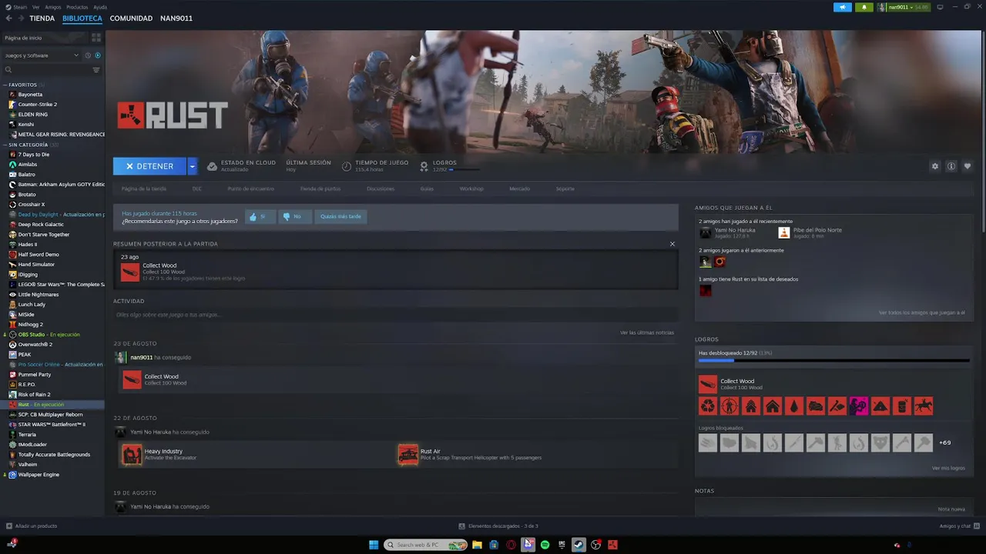Image resolution: width=986 pixels, height=554 pixels.
Task: Switch to Big Picture mode icon
Action: pyautogui.click(x=940, y=7)
